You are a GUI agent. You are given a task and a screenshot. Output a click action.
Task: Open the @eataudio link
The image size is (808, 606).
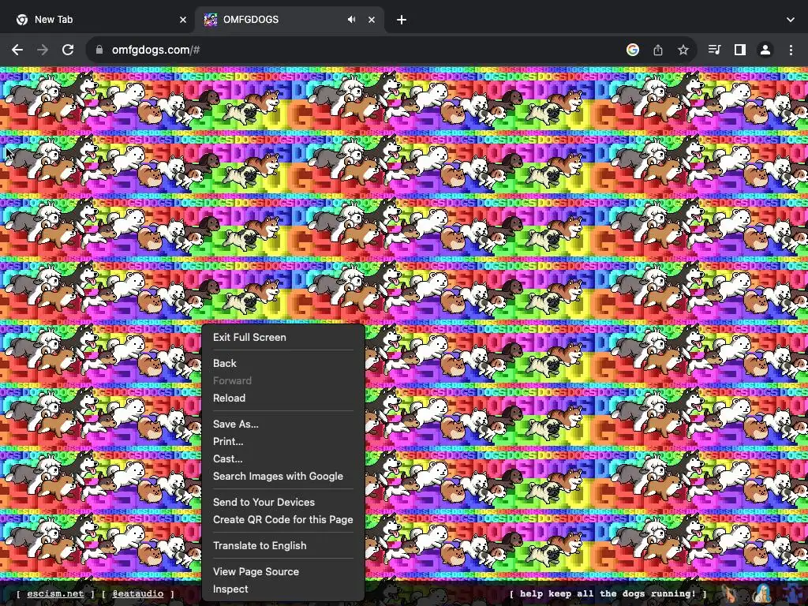click(x=137, y=593)
